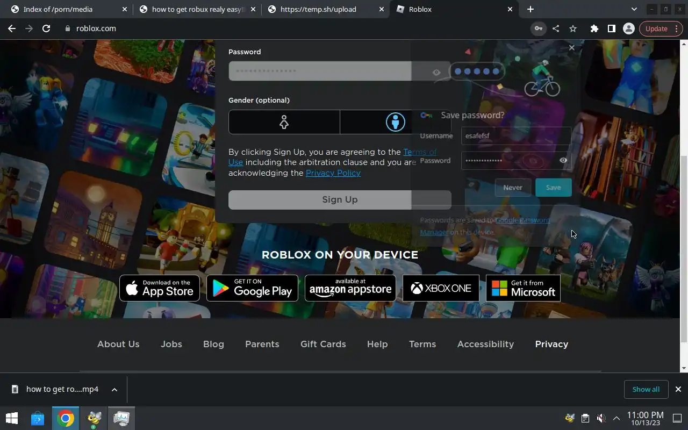Open Get it on Google Play badge
688x430 pixels.
(x=252, y=288)
